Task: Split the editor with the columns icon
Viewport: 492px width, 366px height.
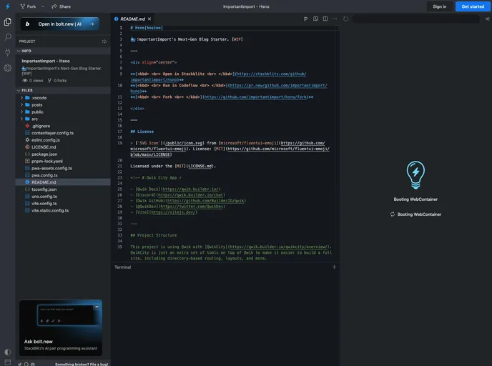Action: click(x=325, y=19)
